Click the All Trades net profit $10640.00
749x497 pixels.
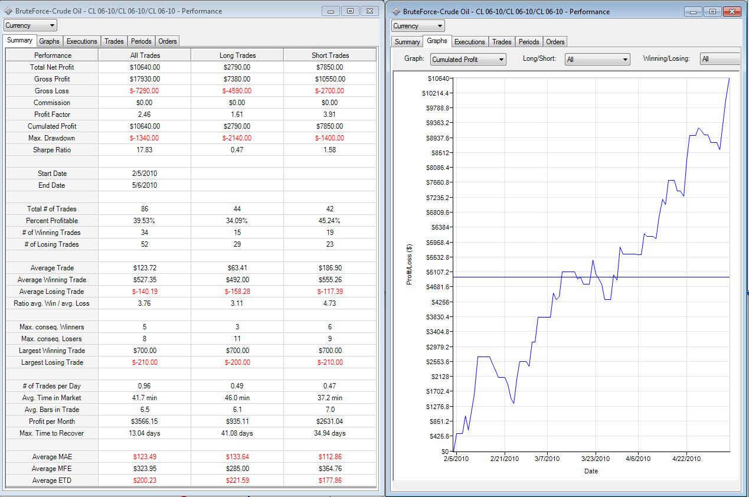pos(145,67)
